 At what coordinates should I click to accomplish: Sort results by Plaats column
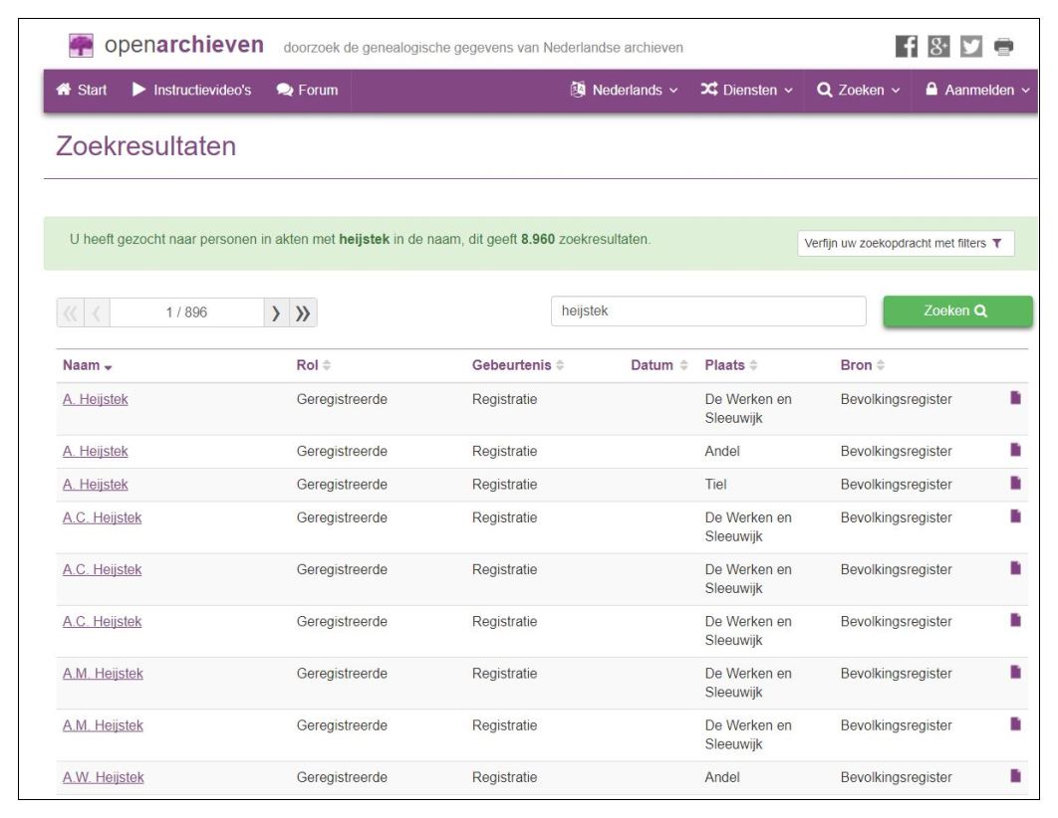pos(731,366)
